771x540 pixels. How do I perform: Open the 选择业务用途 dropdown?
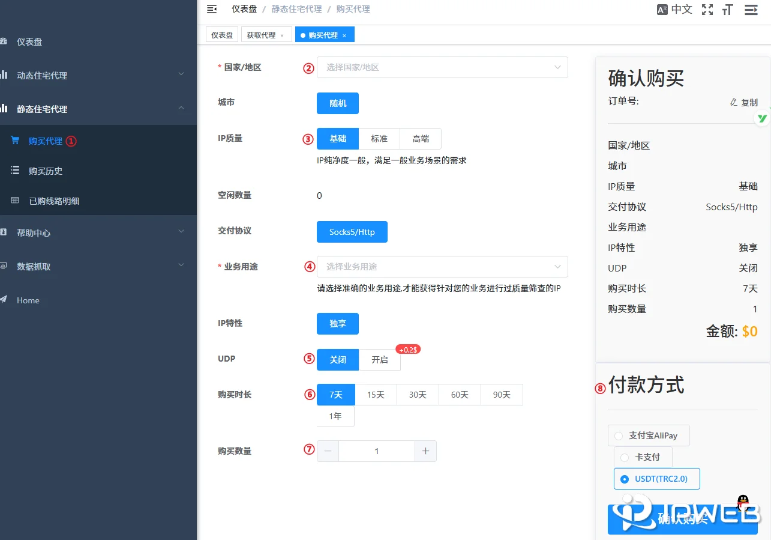(442, 266)
